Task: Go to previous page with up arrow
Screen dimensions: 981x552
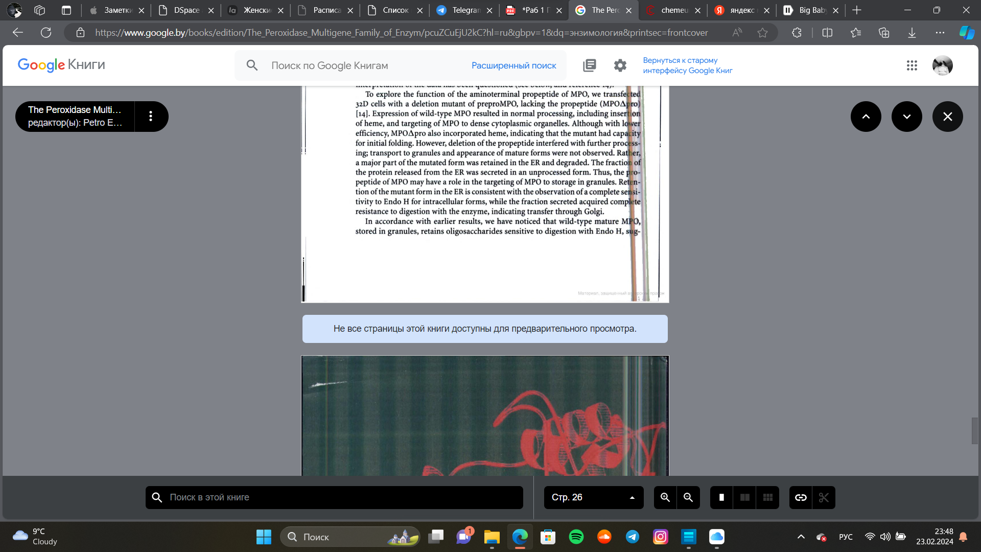Action: pos(866,117)
